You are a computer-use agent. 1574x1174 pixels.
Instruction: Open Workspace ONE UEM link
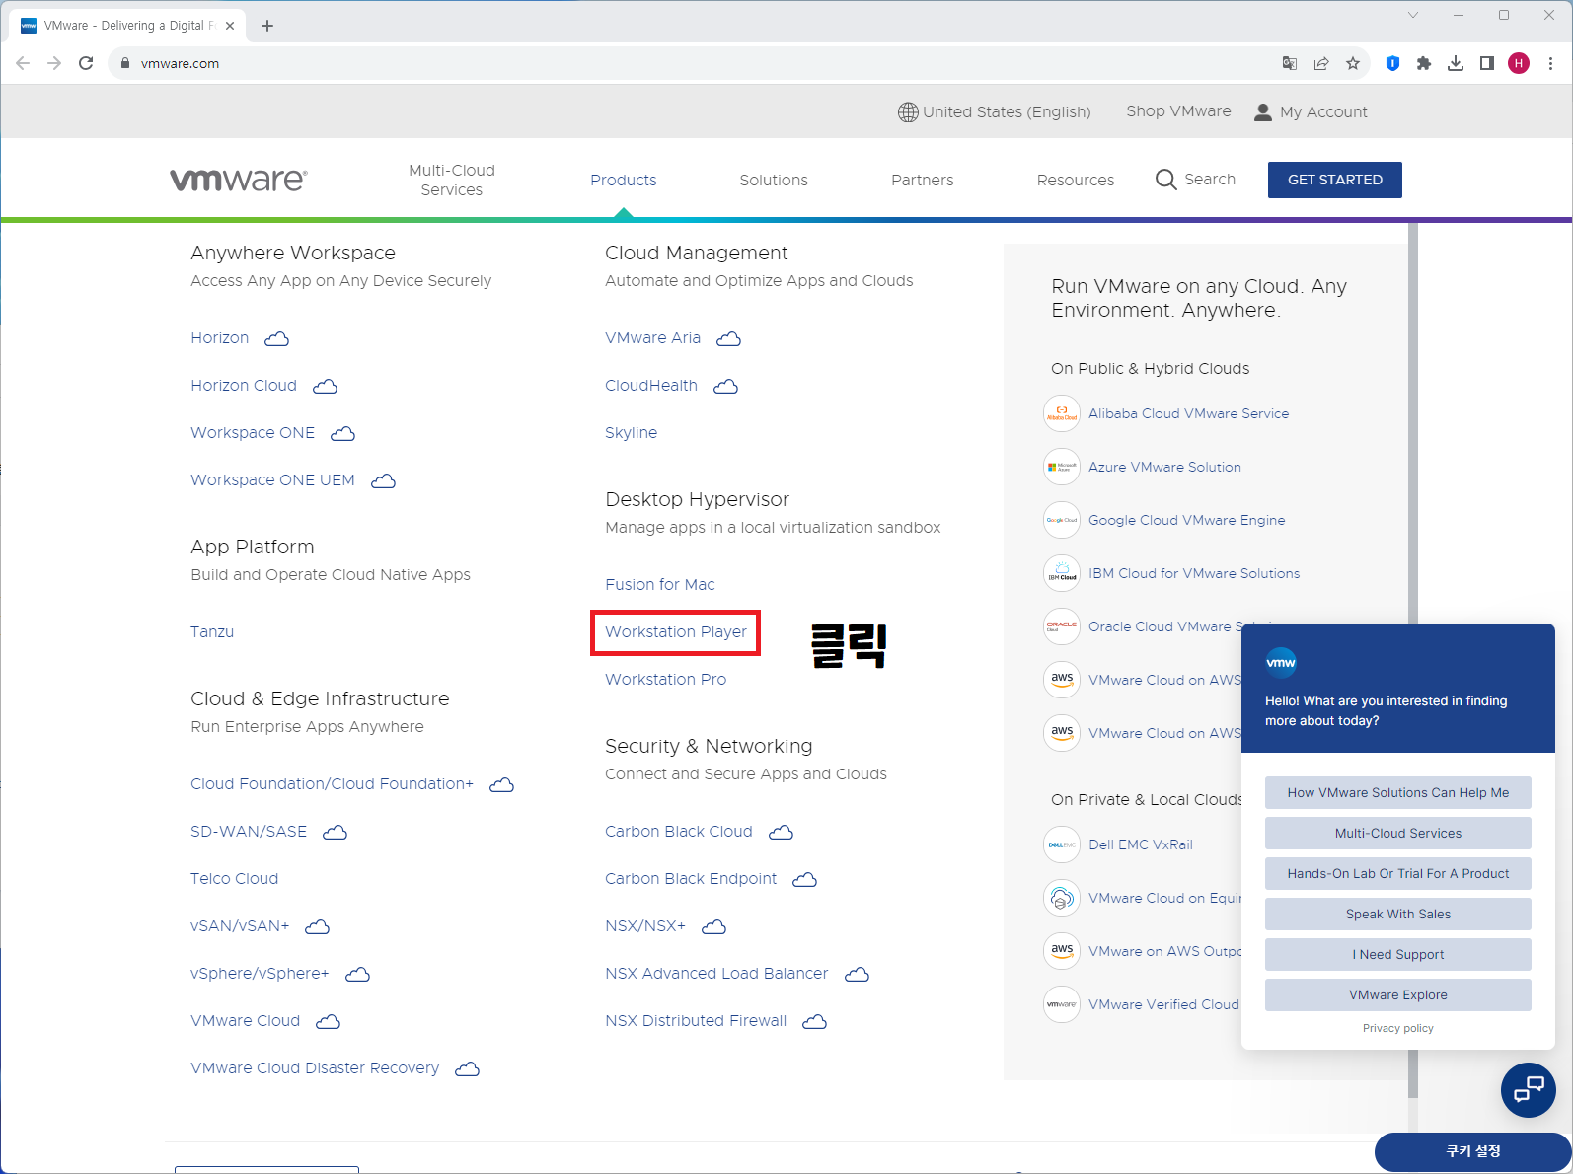(x=272, y=480)
